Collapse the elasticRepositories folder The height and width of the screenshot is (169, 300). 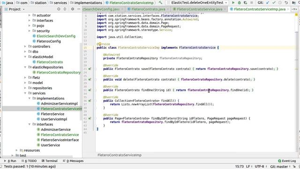[x=25, y=67]
